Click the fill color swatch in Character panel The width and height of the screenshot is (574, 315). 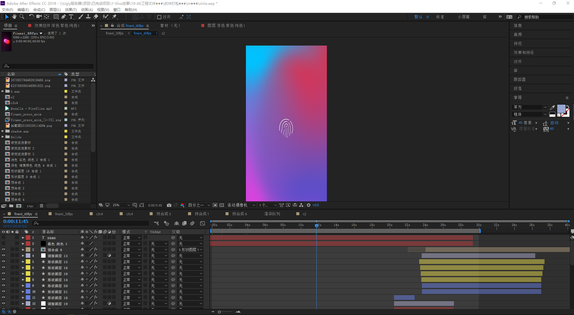(x=561, y=109)
